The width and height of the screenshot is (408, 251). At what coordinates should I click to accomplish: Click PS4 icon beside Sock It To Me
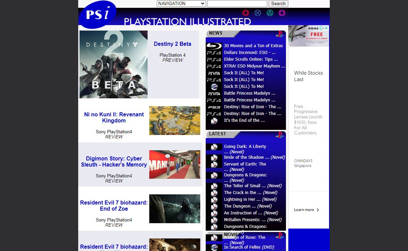tap(214, 80)
